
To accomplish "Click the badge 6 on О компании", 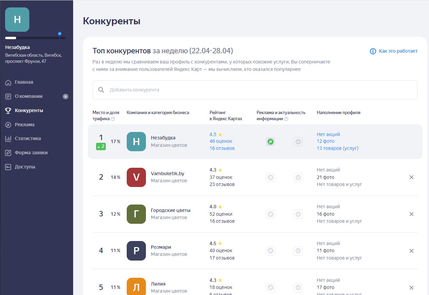I will click(65, 97).
